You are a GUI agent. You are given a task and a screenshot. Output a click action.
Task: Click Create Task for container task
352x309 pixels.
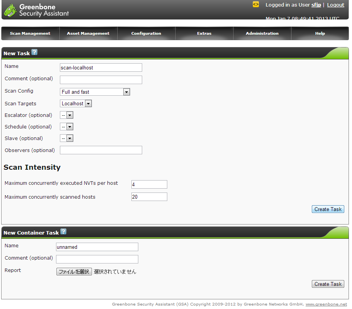click(x=328, y=284)
